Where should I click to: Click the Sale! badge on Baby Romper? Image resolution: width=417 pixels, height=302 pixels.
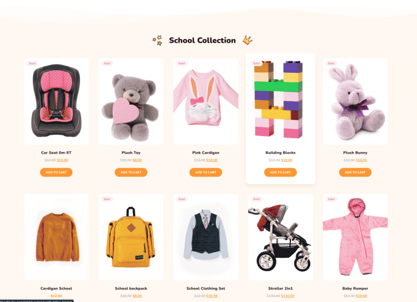(x=332, y=199)
